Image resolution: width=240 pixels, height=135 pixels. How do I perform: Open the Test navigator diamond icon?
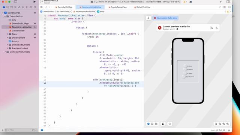(x=23, y=7)
